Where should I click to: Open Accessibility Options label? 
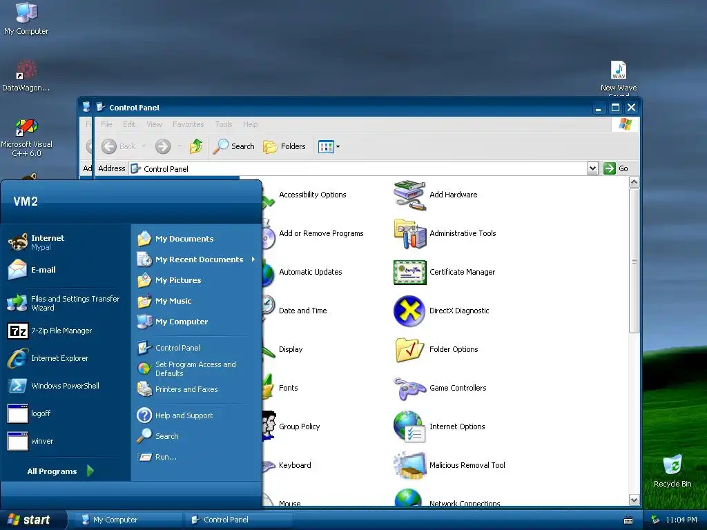point(313,195)
